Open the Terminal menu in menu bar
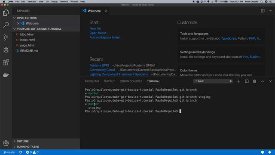 click(x=64, y=2)
